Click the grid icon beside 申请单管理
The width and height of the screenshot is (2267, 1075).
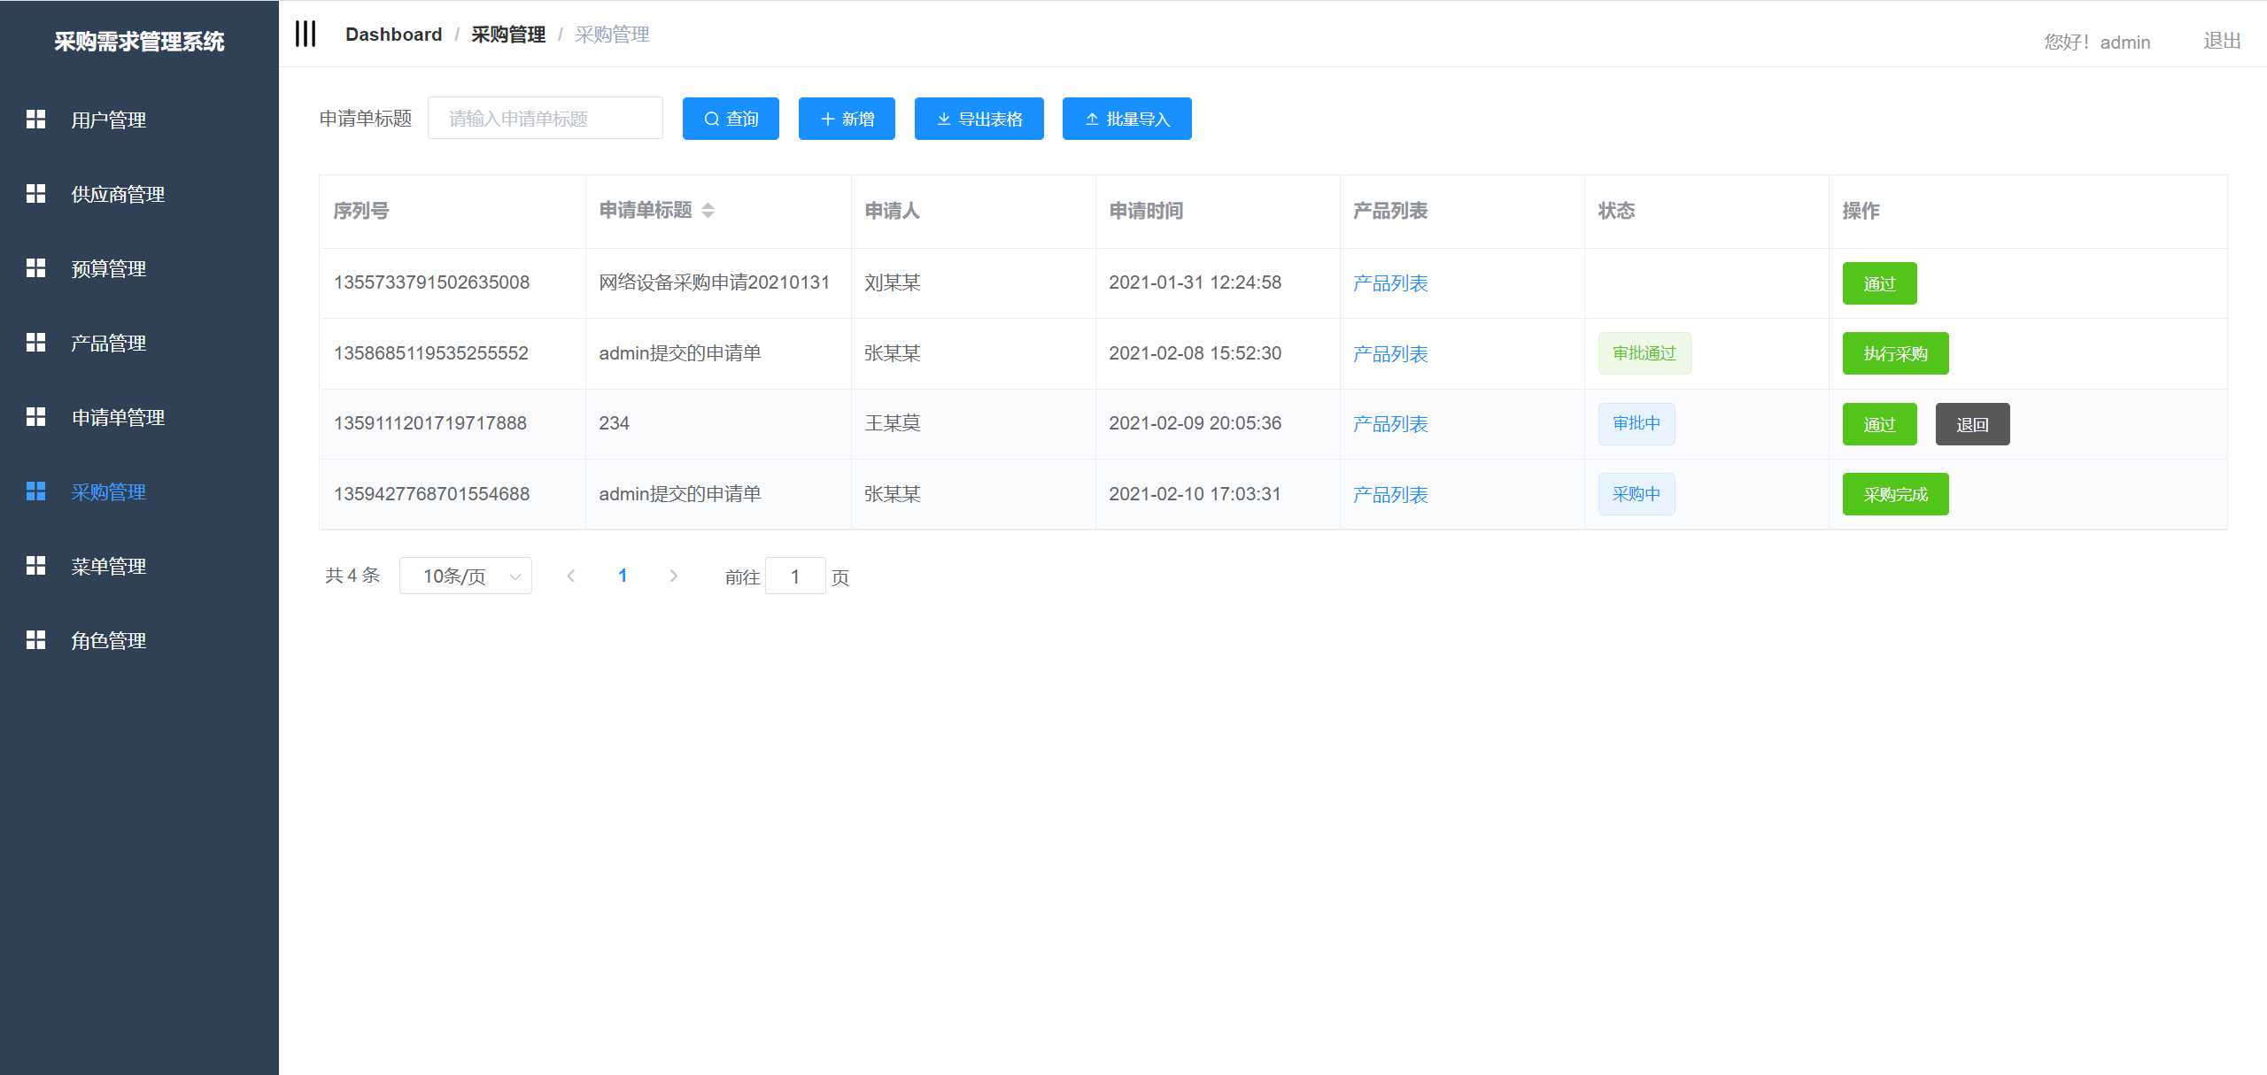[x=35, y=416]
